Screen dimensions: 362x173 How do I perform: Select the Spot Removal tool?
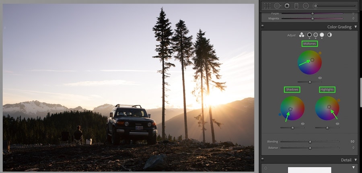277,6
